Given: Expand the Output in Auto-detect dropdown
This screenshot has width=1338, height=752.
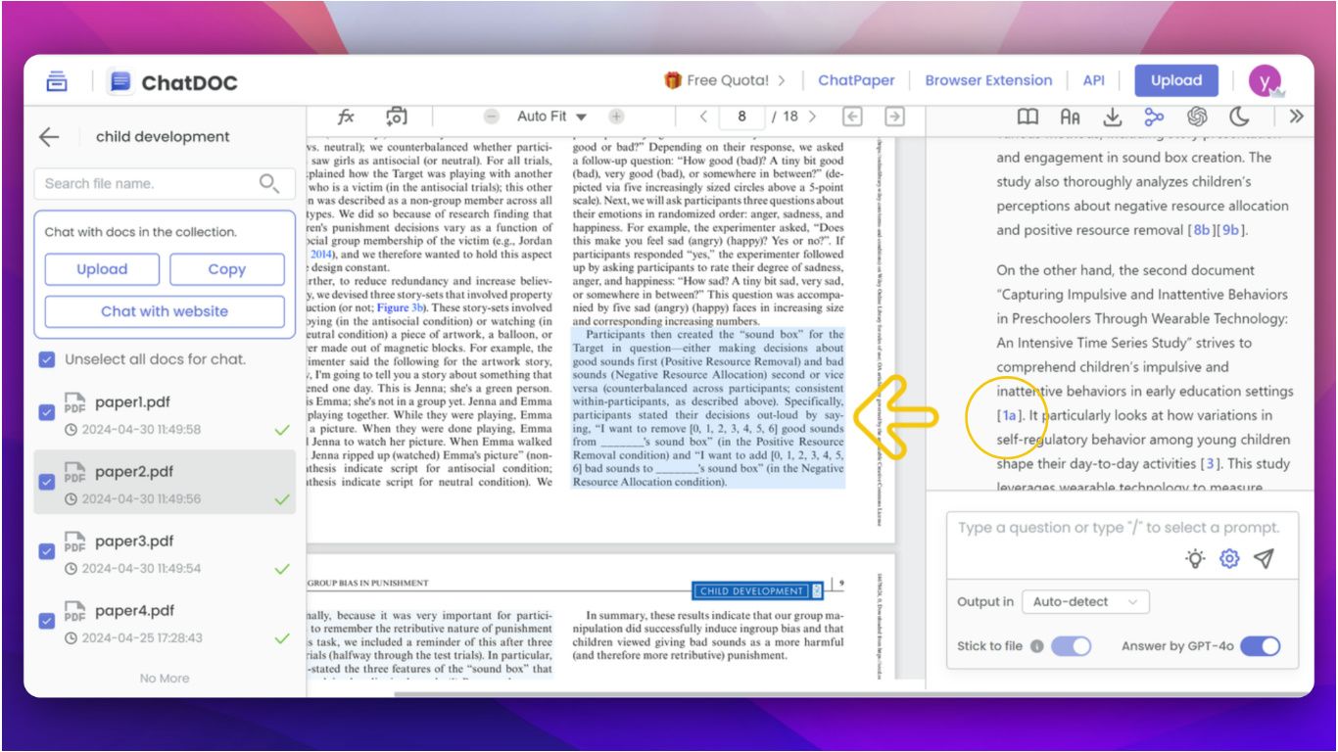Looking at the screenshot, I should pyautogui.click(x=1085, y=602).
